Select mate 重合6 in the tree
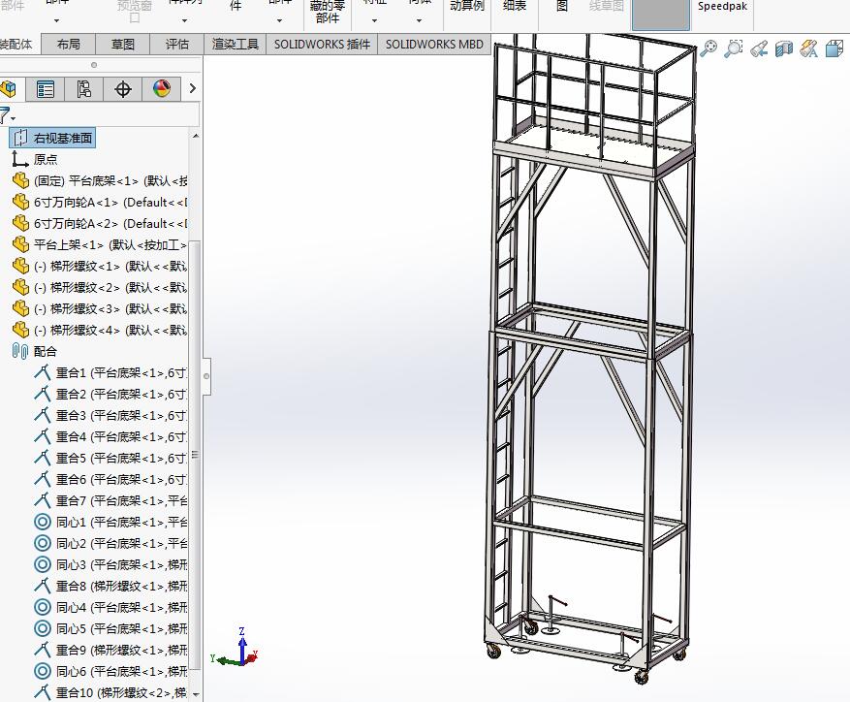This screenshot has height=702, width=850. (x=110, y=479)
